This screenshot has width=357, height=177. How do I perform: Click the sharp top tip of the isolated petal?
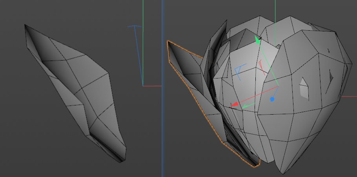tap(25, 25)
